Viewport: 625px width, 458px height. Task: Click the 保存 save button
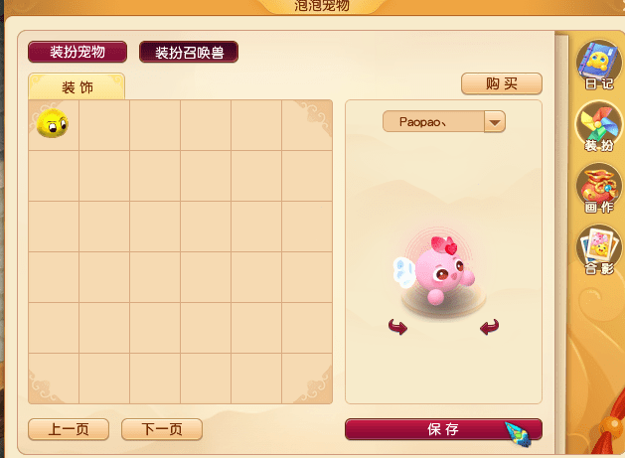click(x=443, y=429)
